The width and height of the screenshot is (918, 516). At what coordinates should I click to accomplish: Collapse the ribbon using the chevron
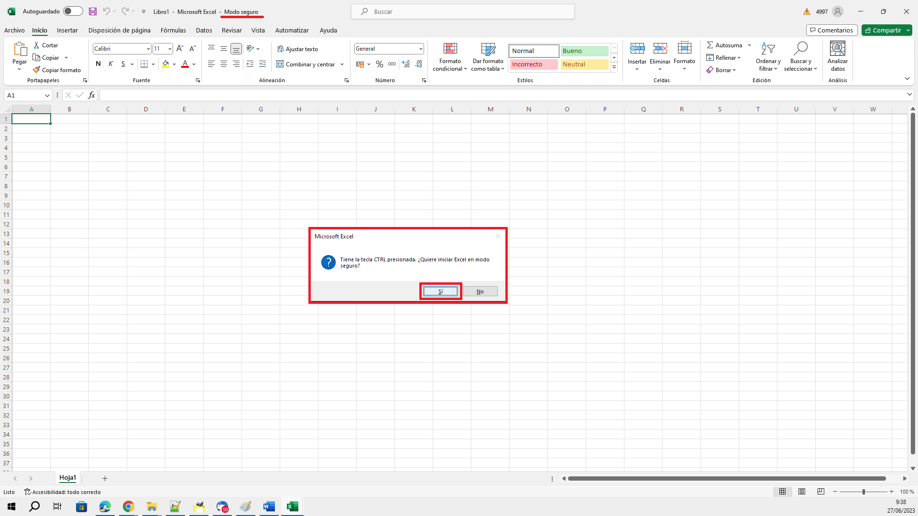tap(907, 78)
